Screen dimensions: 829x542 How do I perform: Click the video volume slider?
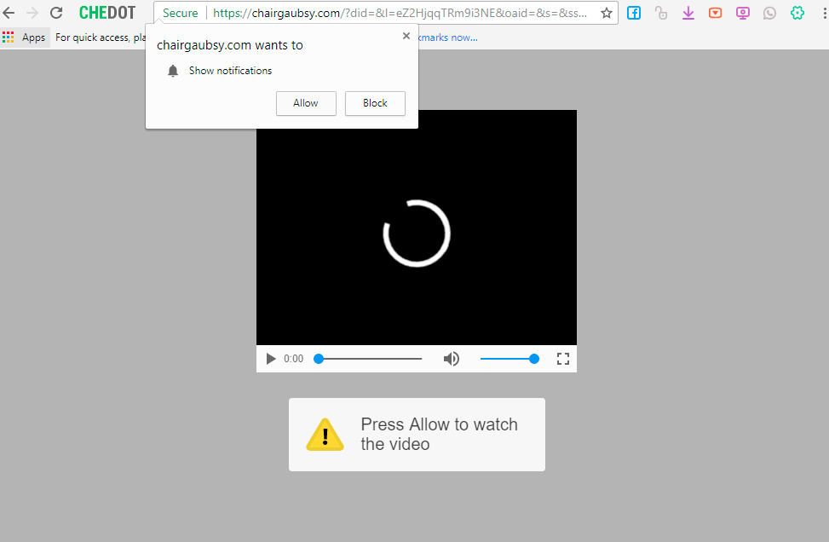click(x=507, y=359)
